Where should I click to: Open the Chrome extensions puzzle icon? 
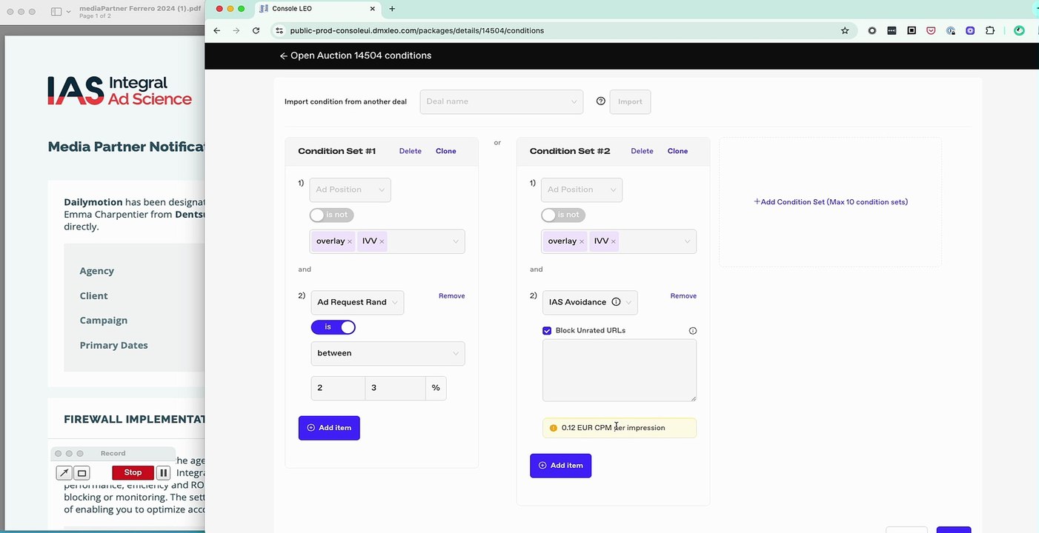[x=990, y=30]
